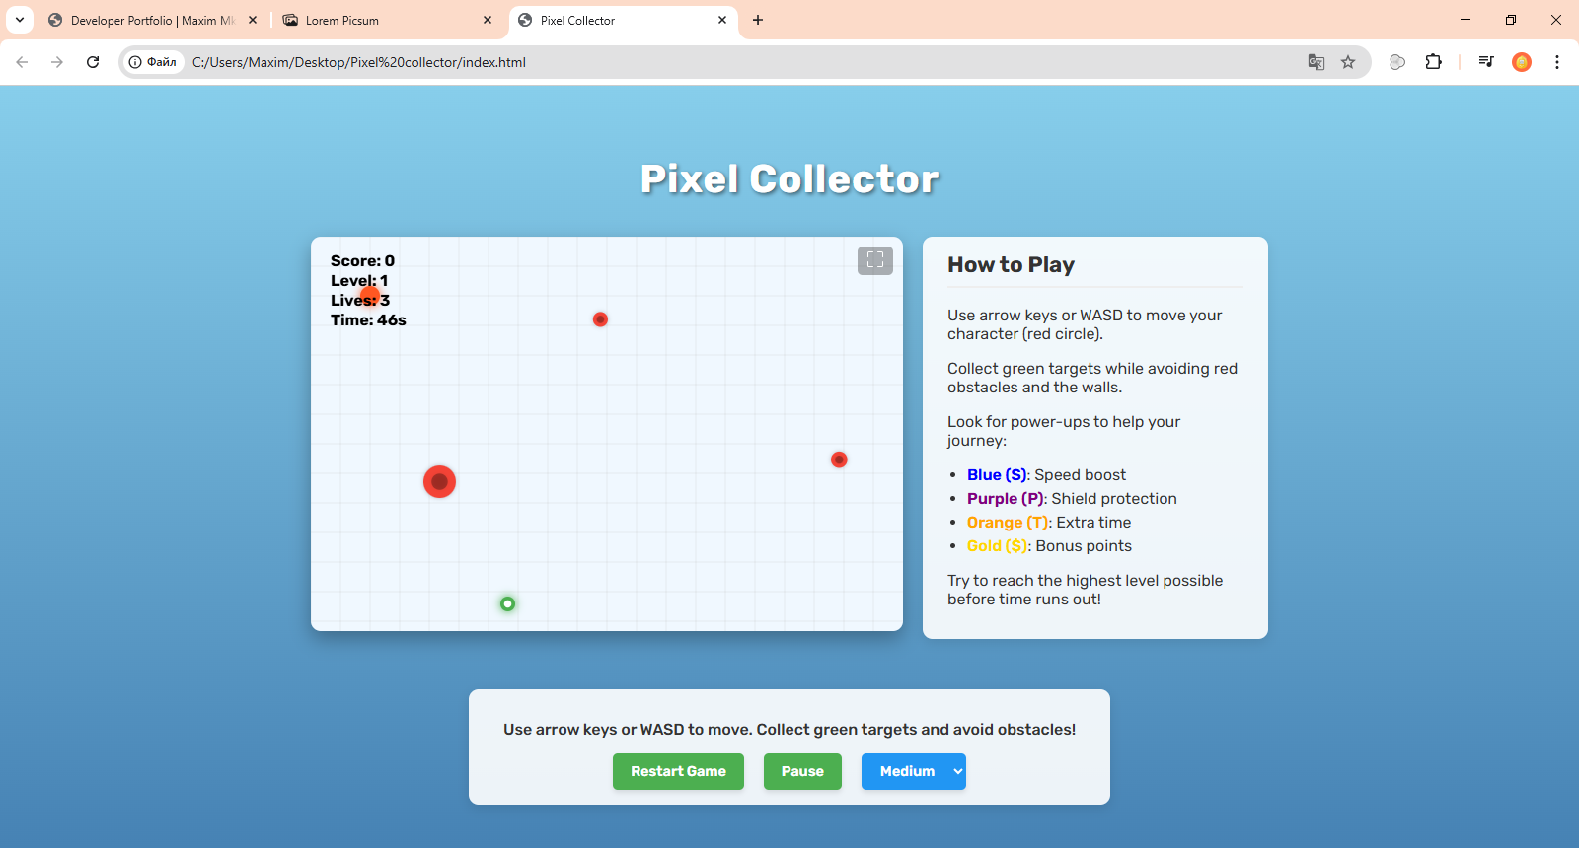Open the tab search dropdown arrow
The width and height of the screenshot is (1579, 848).
pos(20,20)
